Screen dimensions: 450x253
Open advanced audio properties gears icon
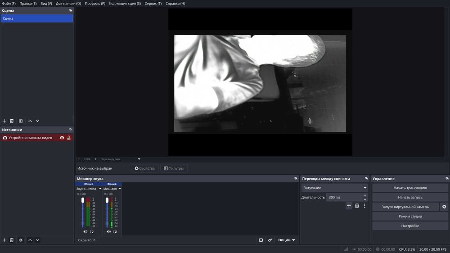[270, 240]
